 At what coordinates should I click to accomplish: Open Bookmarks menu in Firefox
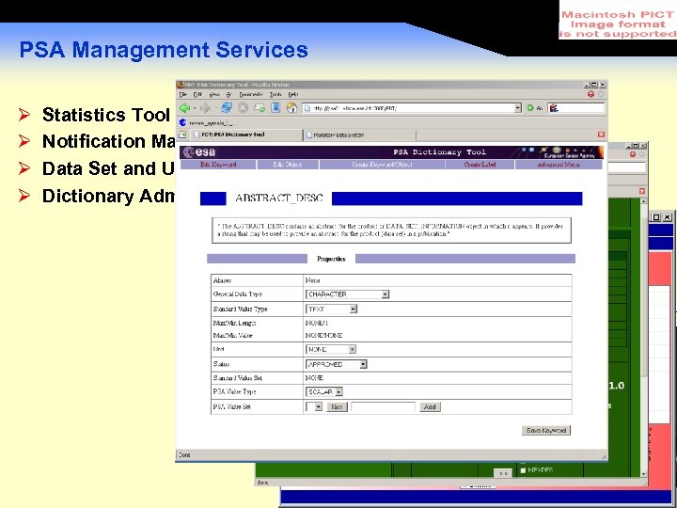251,94
